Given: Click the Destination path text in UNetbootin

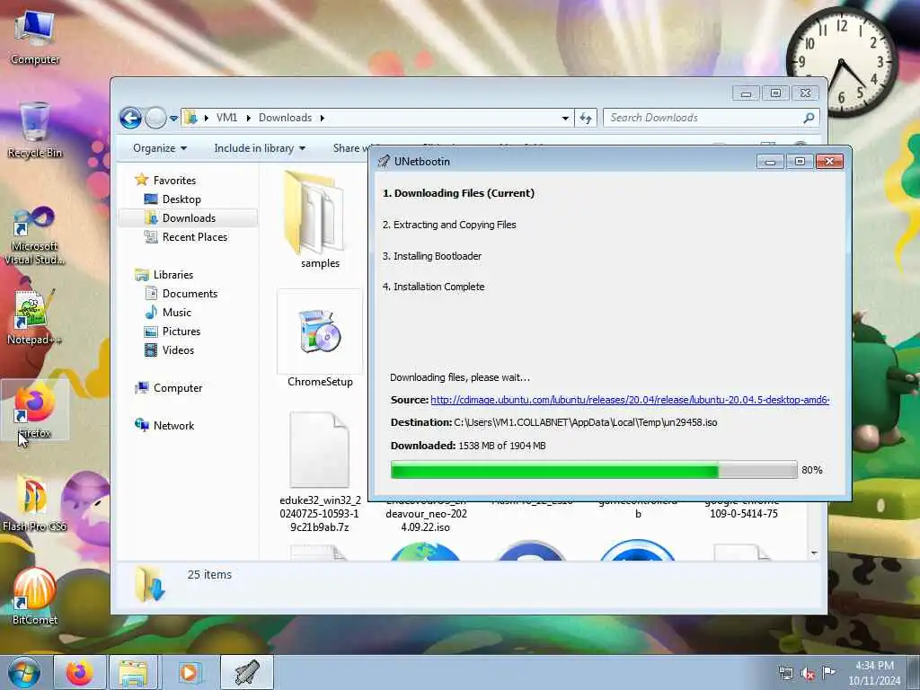Looking at the screenshot, I should [586, 422].
